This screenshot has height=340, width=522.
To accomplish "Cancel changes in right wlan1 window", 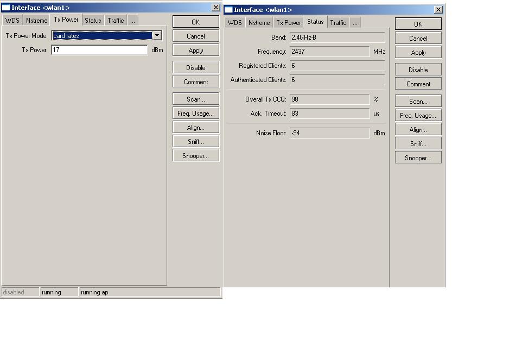I will [418, 39].
